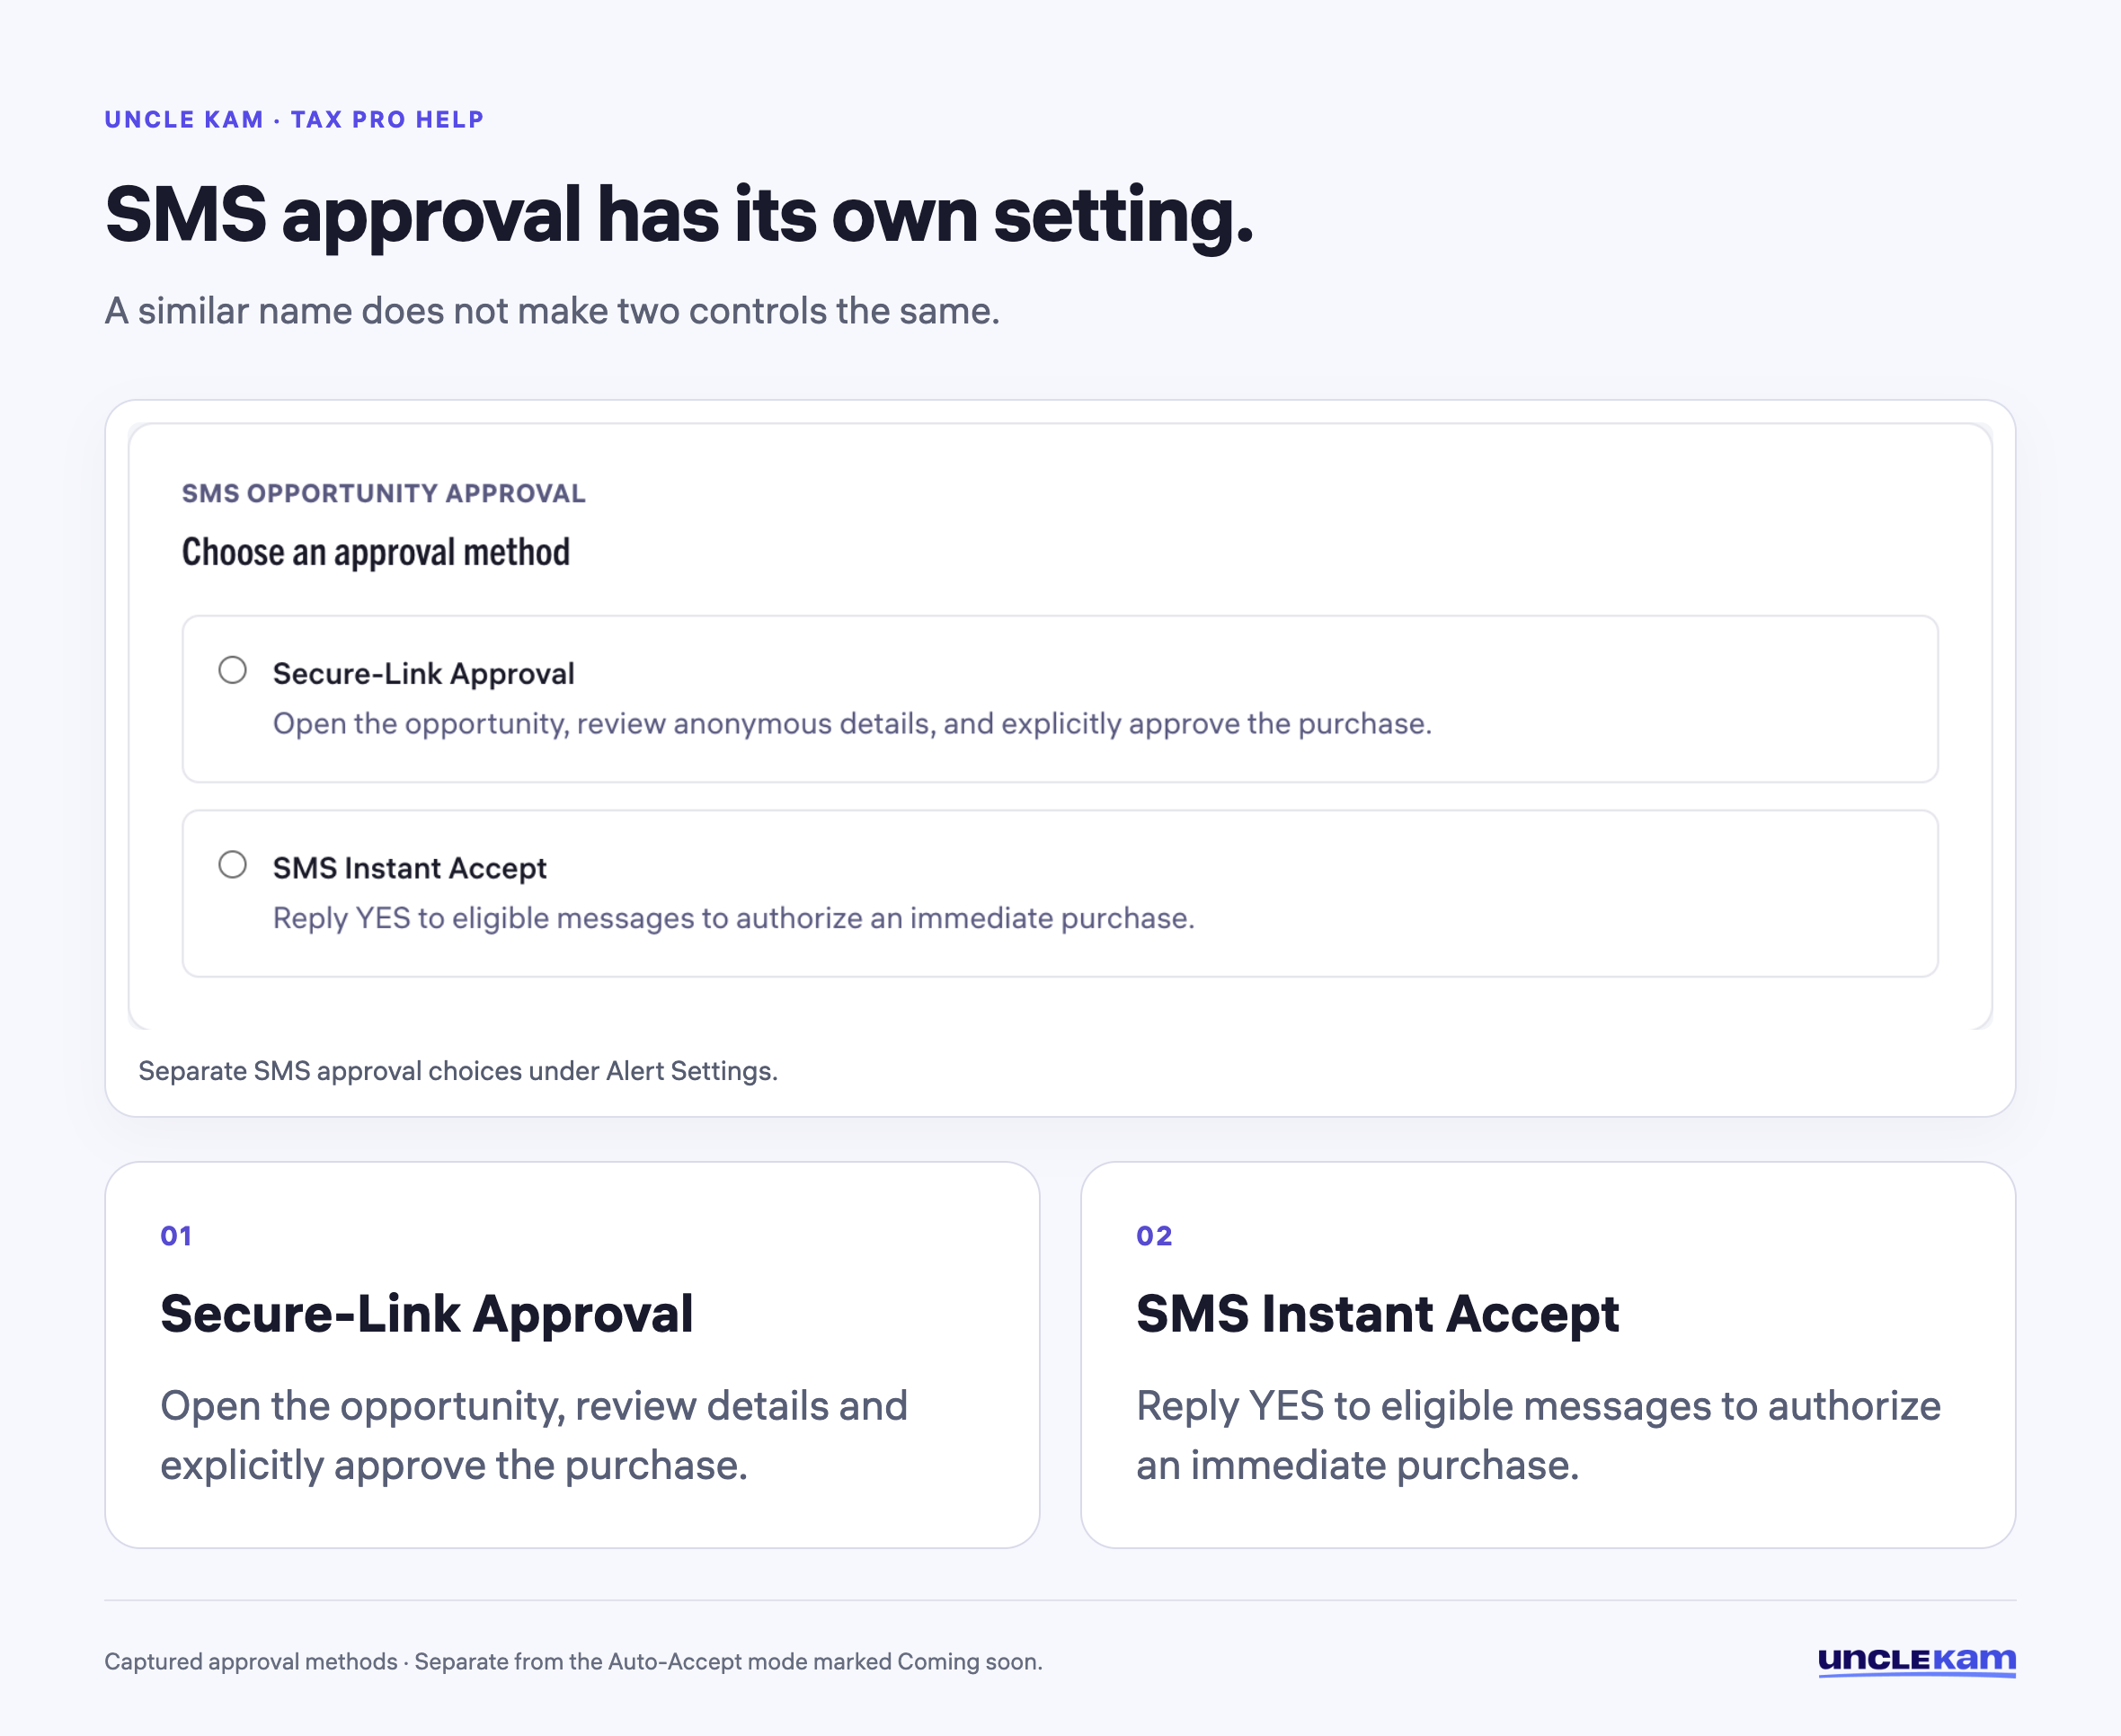Click the 'A similar name does not make' subtitle

pyautogui.click(x=552, y=311)
